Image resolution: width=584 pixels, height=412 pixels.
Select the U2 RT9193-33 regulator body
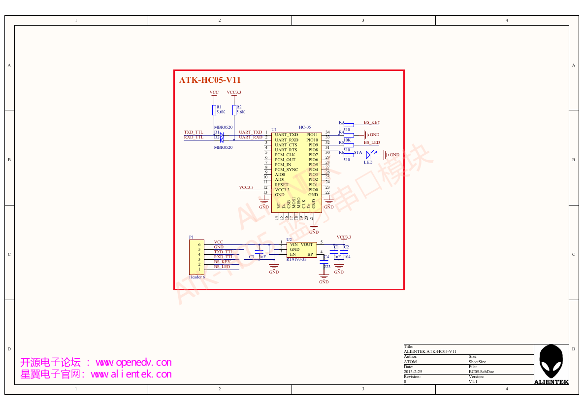coord(302,250)
